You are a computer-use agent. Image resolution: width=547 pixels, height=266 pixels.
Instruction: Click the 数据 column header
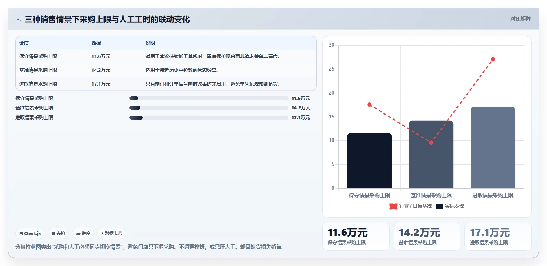[x=96, y=43]
